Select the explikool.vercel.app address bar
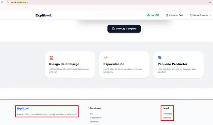This screenshot has width=213, height=125. [x=20, y=2]
